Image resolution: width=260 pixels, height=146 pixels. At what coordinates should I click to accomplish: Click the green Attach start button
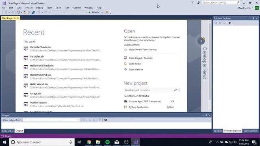click(x=94, y=12)
